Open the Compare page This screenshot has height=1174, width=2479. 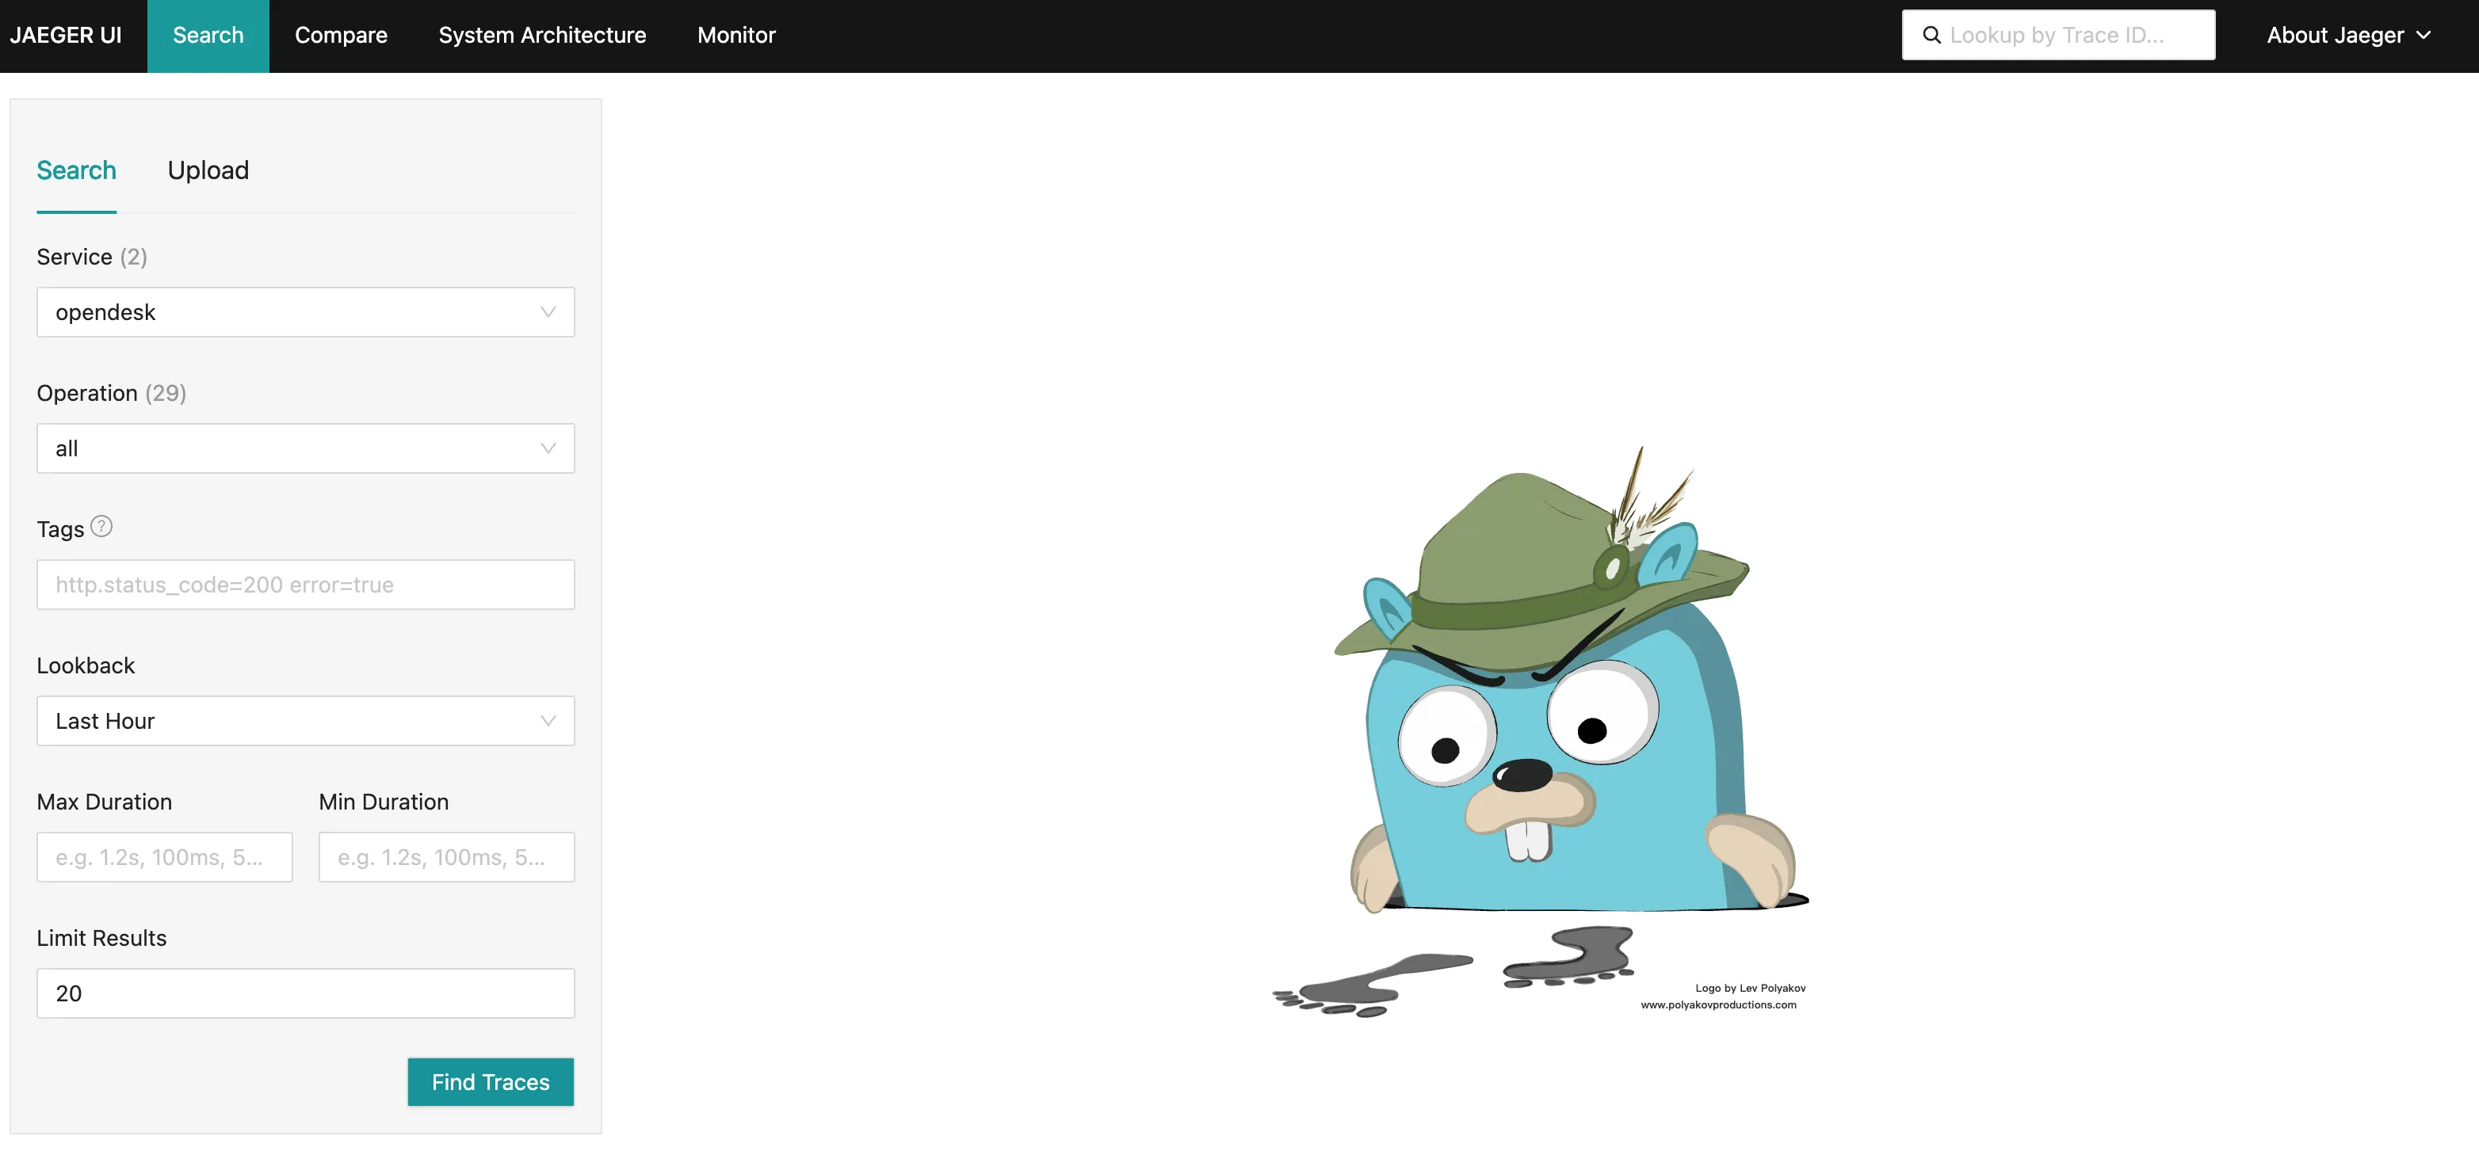341,36
